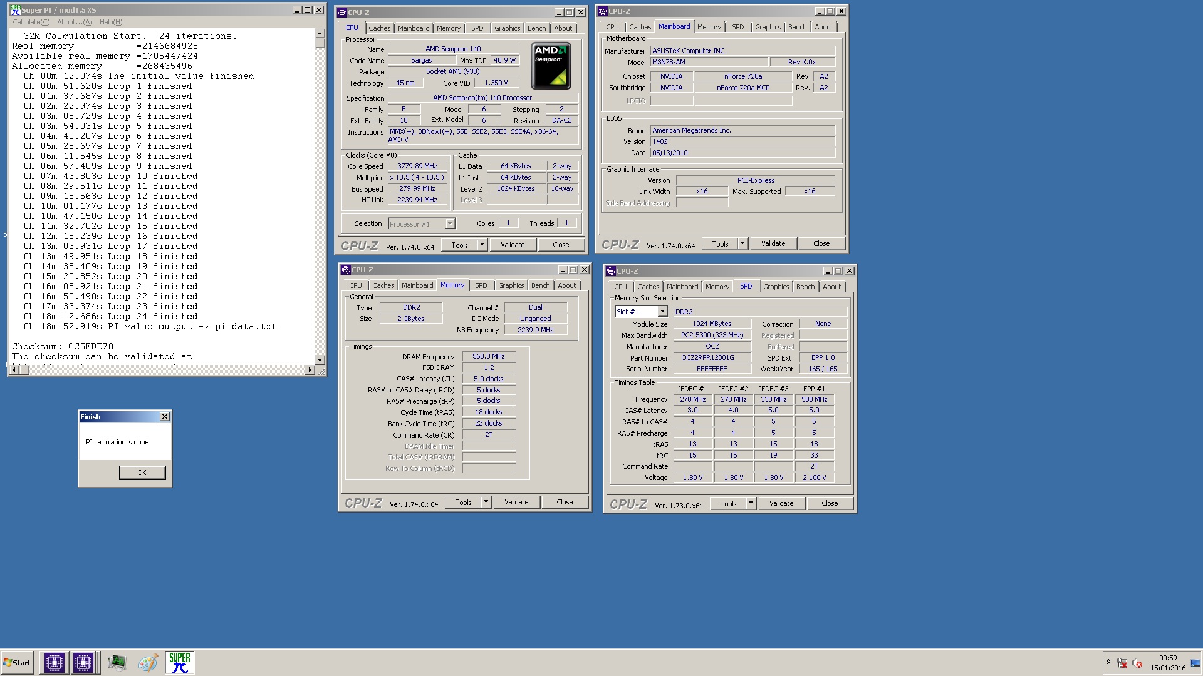
Task: Open the Paint palette taskbar icon
Action: 148,663
